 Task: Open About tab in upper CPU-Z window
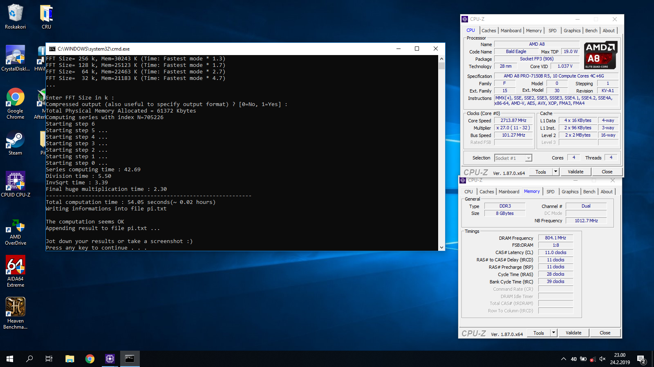point(609,31)
